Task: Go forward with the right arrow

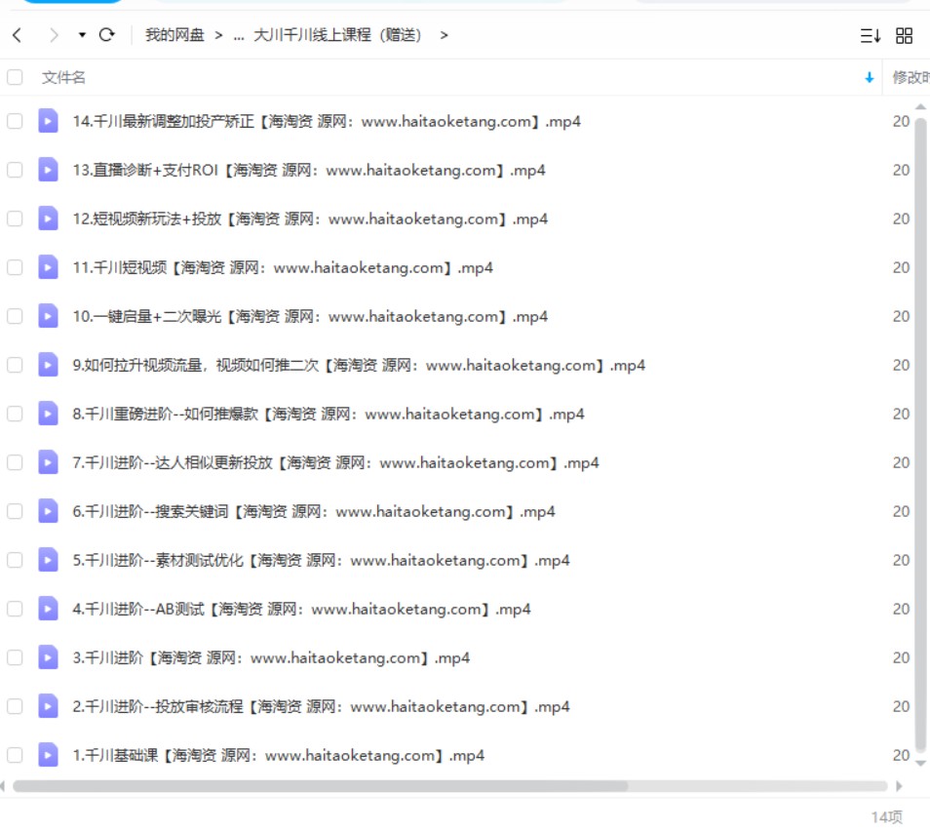Action: 54,35
